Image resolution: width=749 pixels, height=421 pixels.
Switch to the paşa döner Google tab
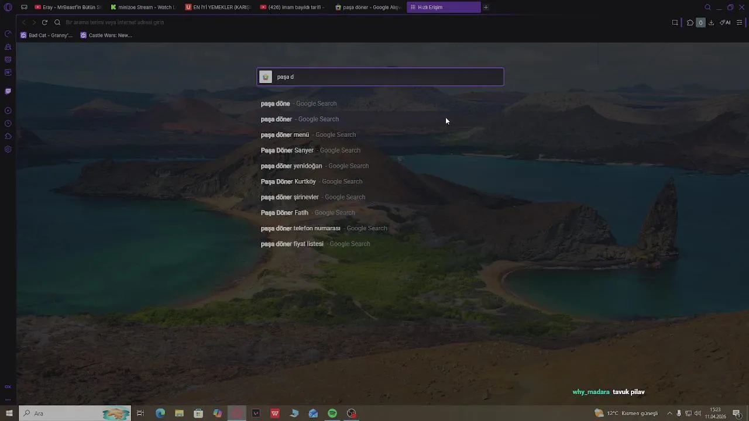[367, 7]
